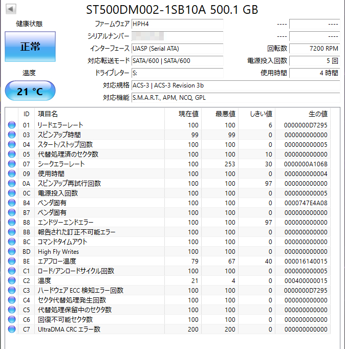Click the 使用時間 field 4 時間
345x349 pixels.
pyautogui.click(x=315, y=73)
